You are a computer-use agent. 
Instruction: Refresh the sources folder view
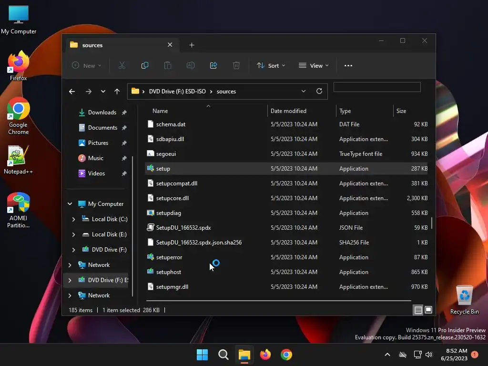pyautogui.click(x=319, y=91)
